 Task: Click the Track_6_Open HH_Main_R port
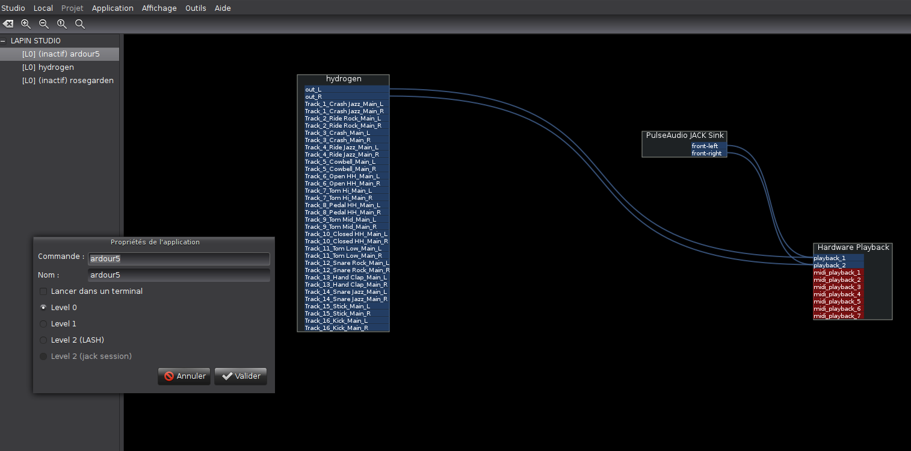346,184
